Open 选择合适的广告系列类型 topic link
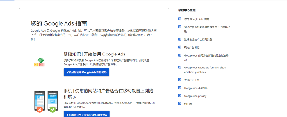Viewport: 287px width, 117px height. (x=198, y=39)
